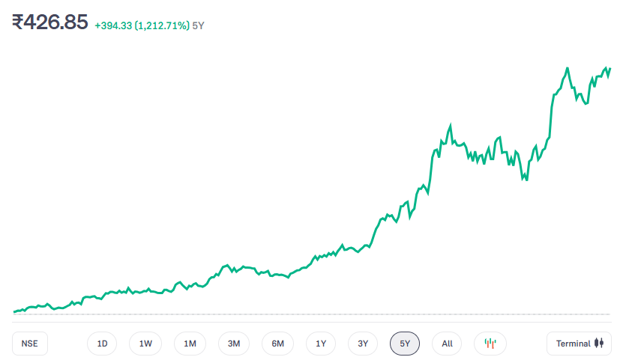This screenshot has width=620, height=363.
Task: Click the selected 5Y range pill
Action: [x=405, y=344]
